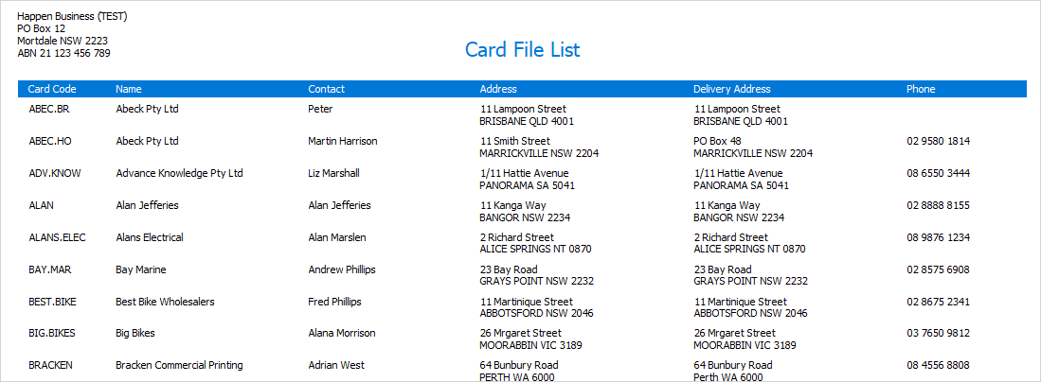The image size is (1041, 382).
Task: Select card code BAY.MAR
Action: (50, 269)
